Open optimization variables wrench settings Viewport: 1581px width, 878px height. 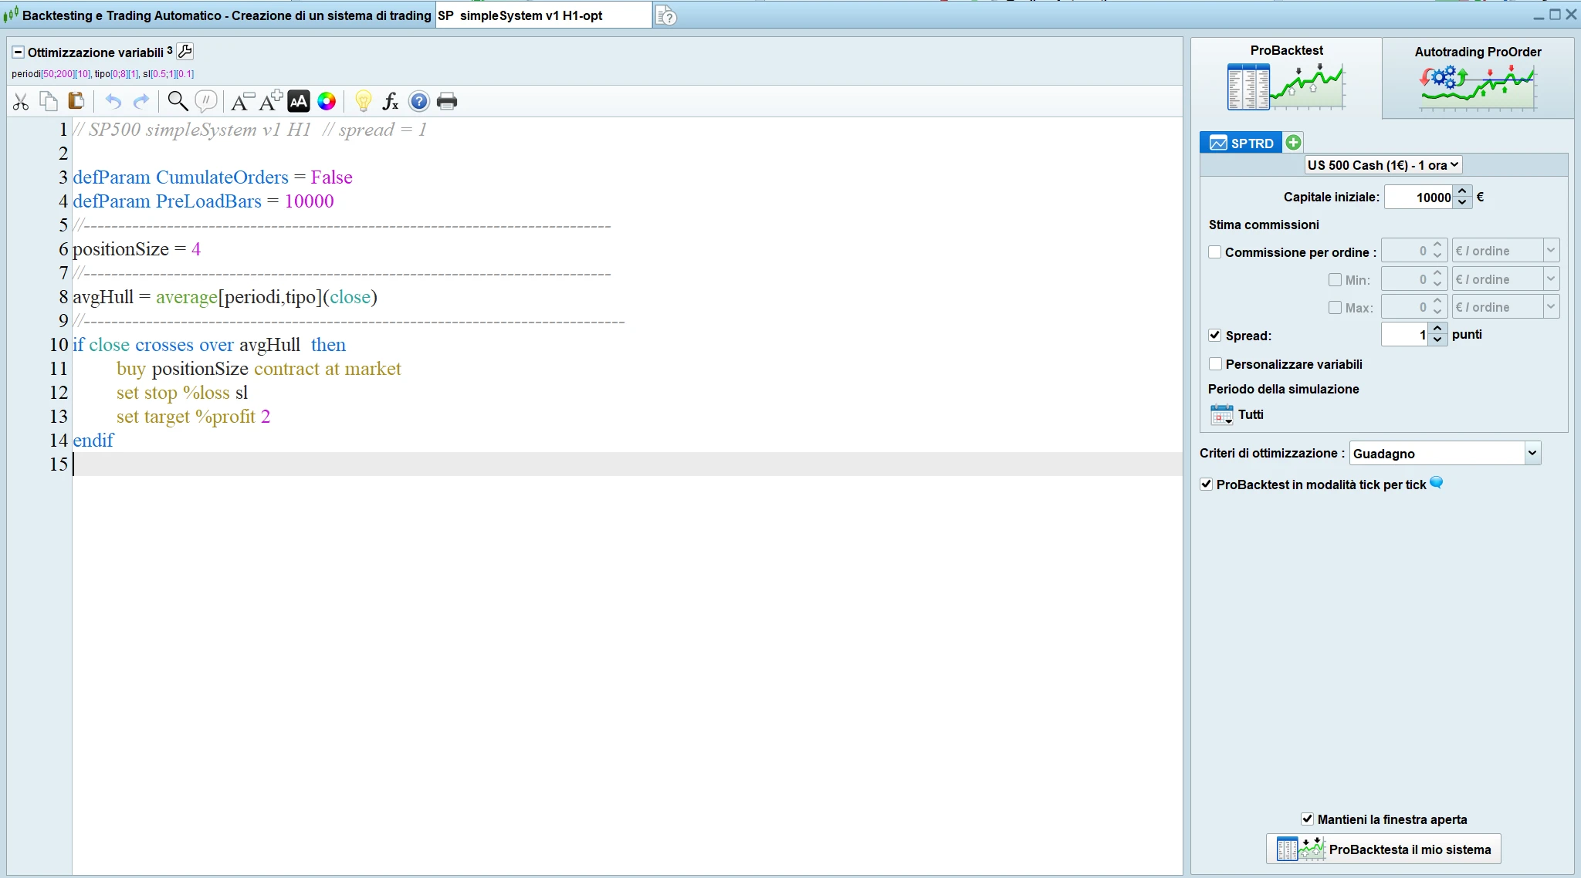click(185, 52)
